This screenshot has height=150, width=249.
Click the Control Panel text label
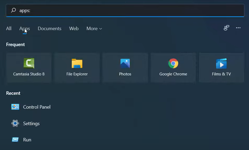(37, 107)
